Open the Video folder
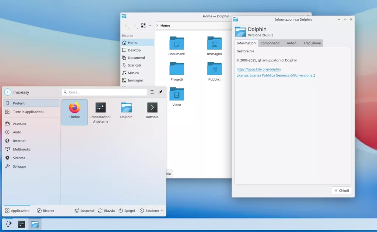 pyautogui.click(x=177, y=97)
